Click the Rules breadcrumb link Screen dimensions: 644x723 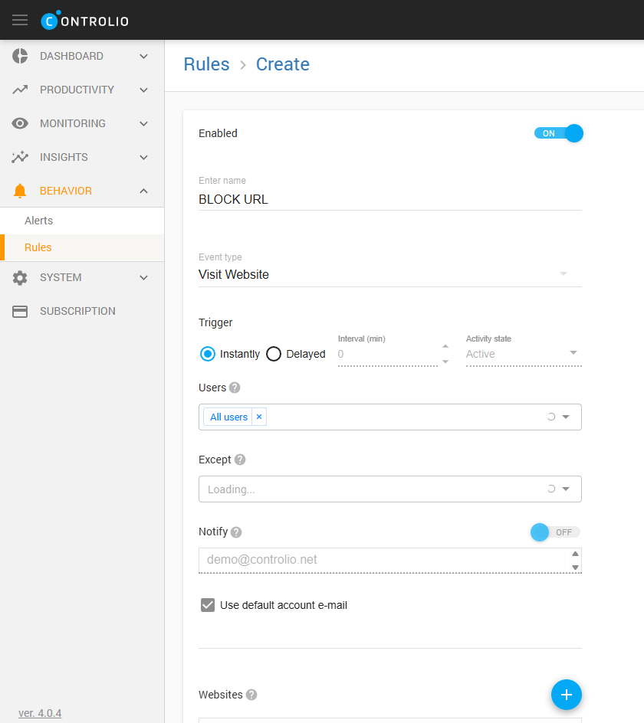click(206, 64)
